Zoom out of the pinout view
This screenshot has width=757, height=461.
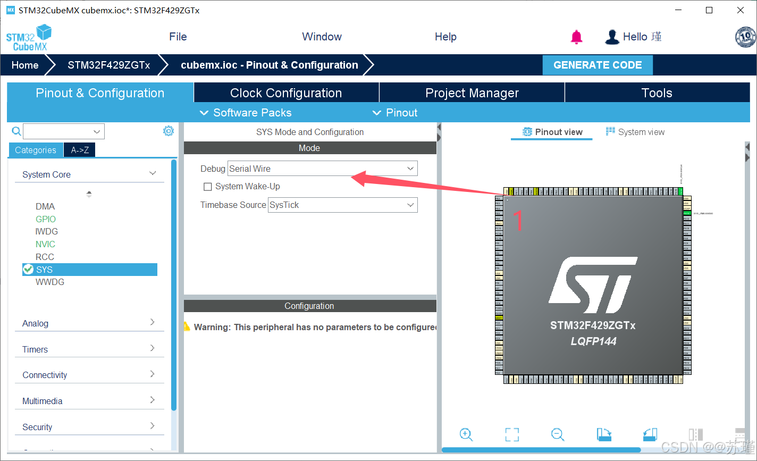tap(558, 434)
